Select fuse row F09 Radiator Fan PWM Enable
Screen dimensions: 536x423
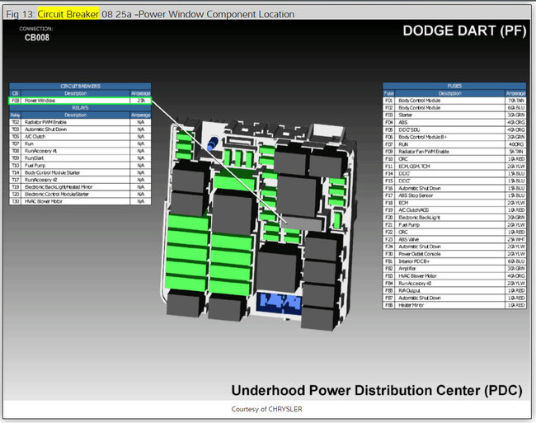(x=454, y=152)
